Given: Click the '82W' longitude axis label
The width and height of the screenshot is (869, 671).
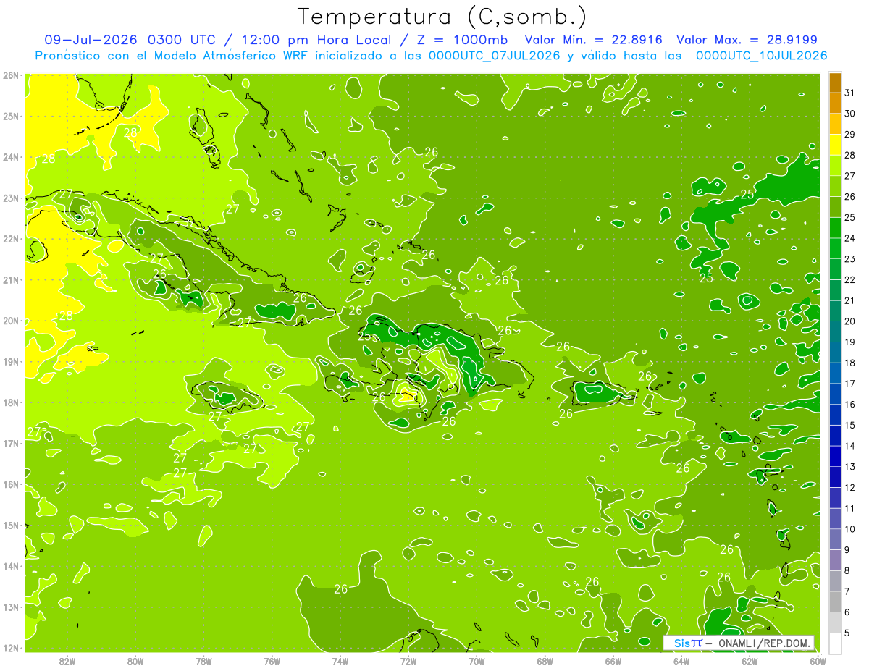Looking at the screenshot, I should coord(67,661).
